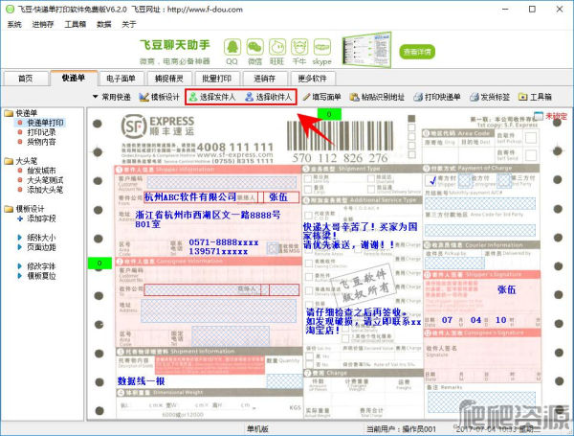
Task: Click the 粘贴识别地址 clipboard icon
Action: coord(354,97)
